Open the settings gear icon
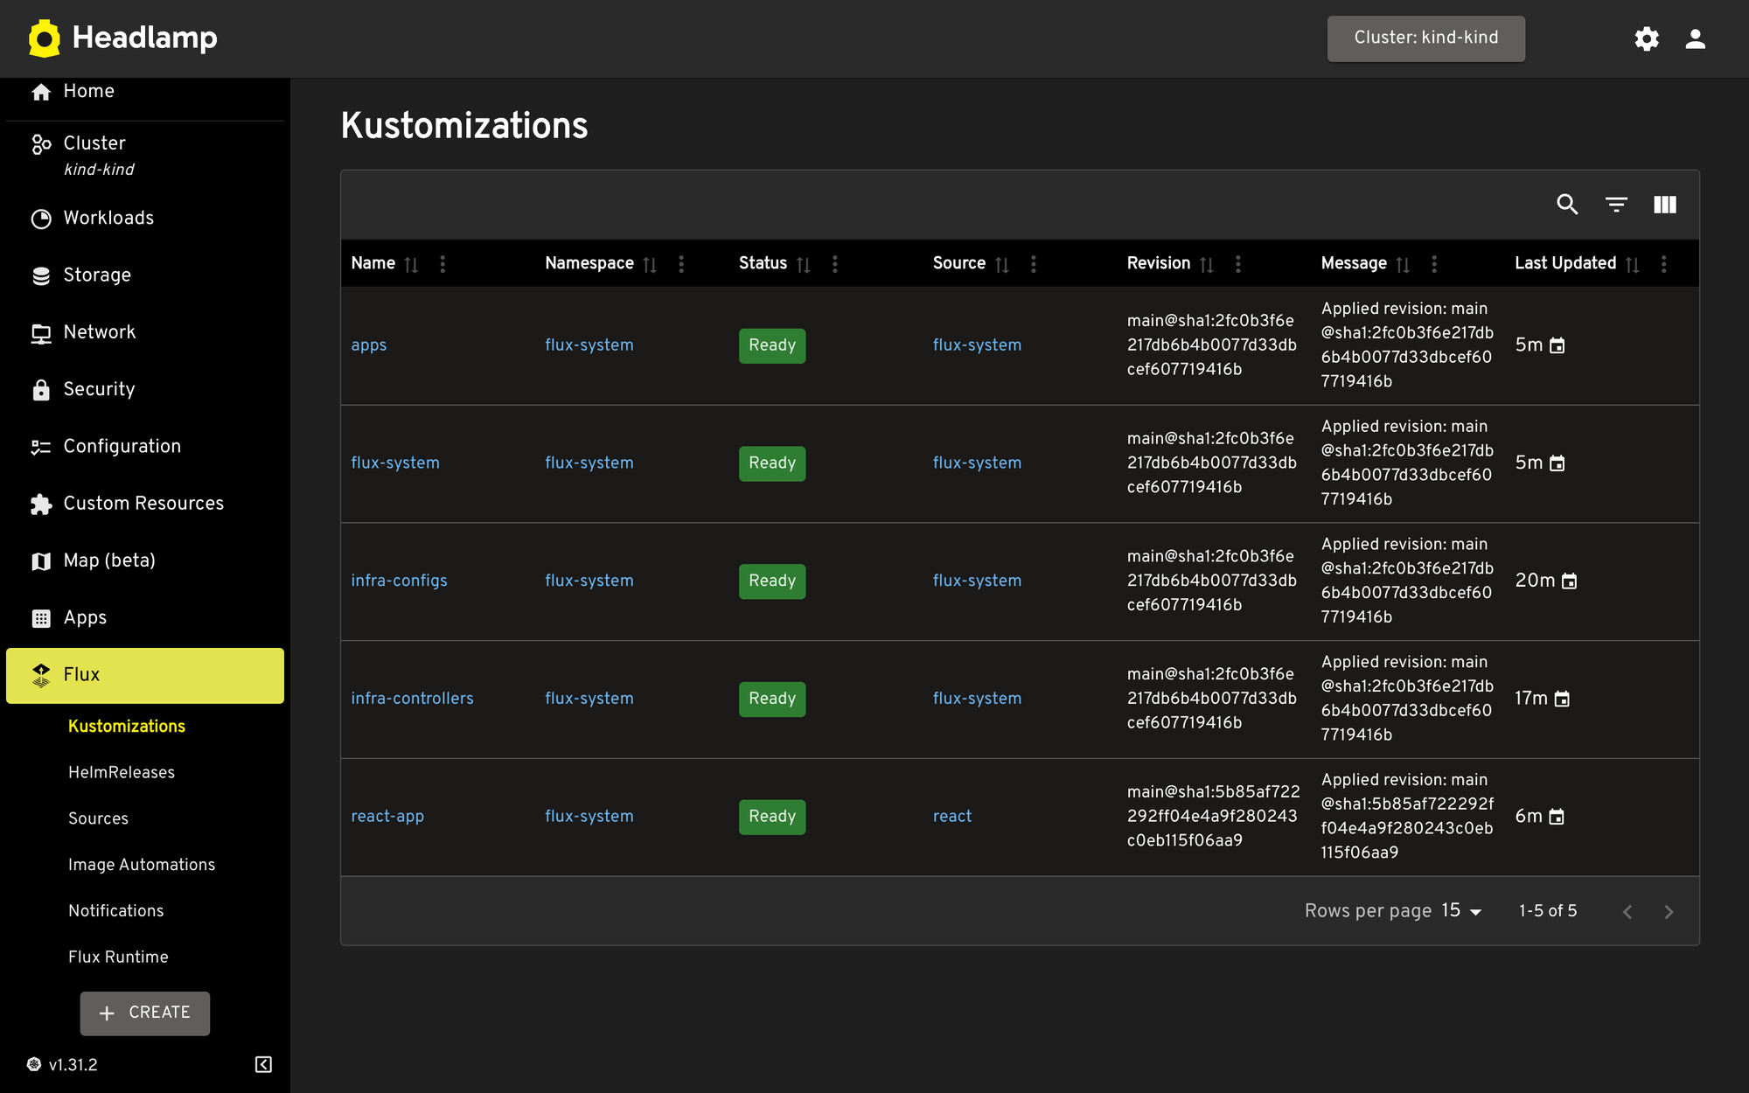This screenshot has height=1093, width=1749. pos(1647,38)
